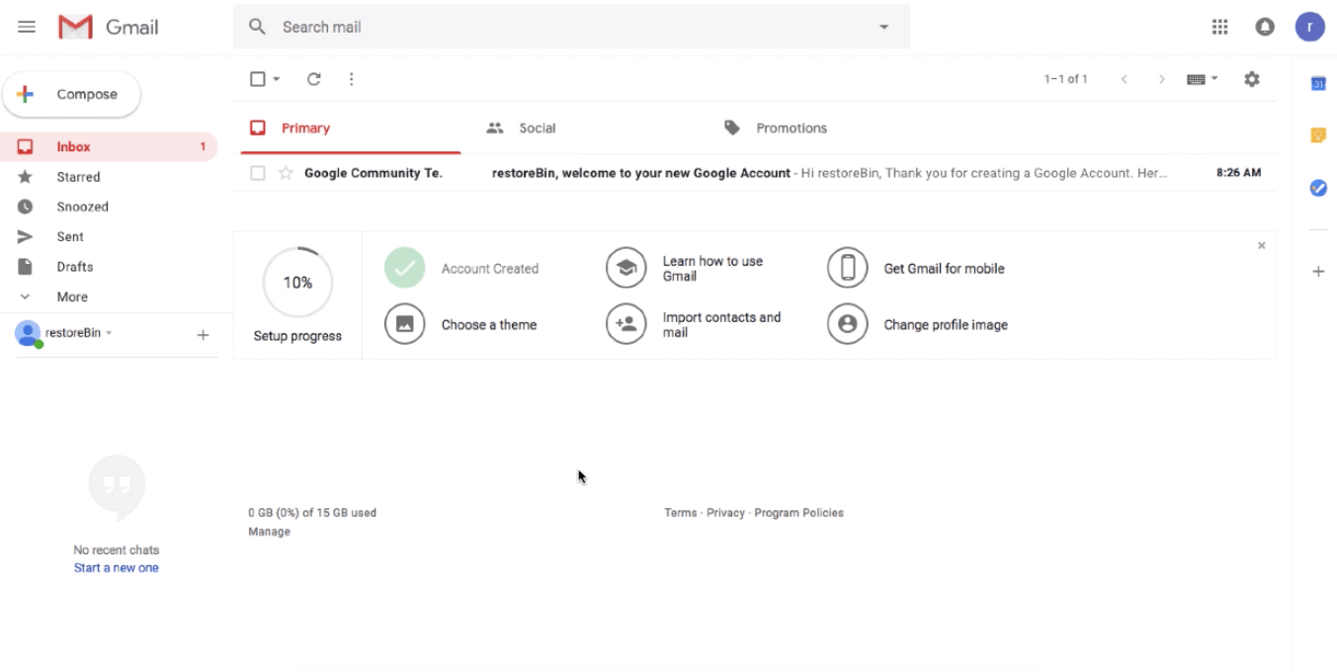Image resolution: width=1337 pixels, height=672 pixels.
Task: Click the Import contacts and mail icon
Action: pyautogui.click(x=626, y=324)
